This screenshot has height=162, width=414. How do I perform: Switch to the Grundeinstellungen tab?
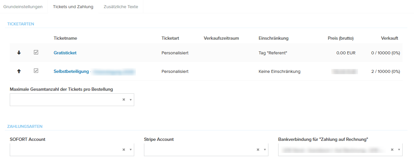[23, 7]
